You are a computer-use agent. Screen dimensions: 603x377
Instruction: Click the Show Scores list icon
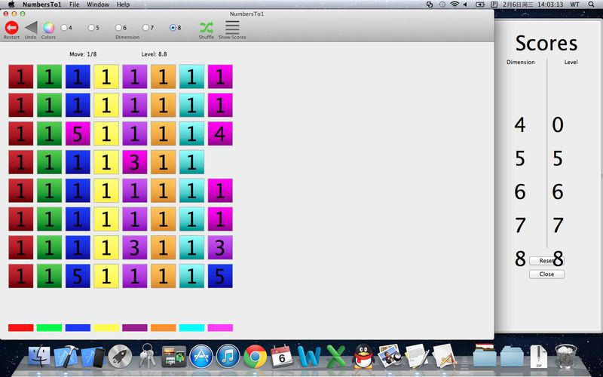pyautogui.click(x=232, y=28)
